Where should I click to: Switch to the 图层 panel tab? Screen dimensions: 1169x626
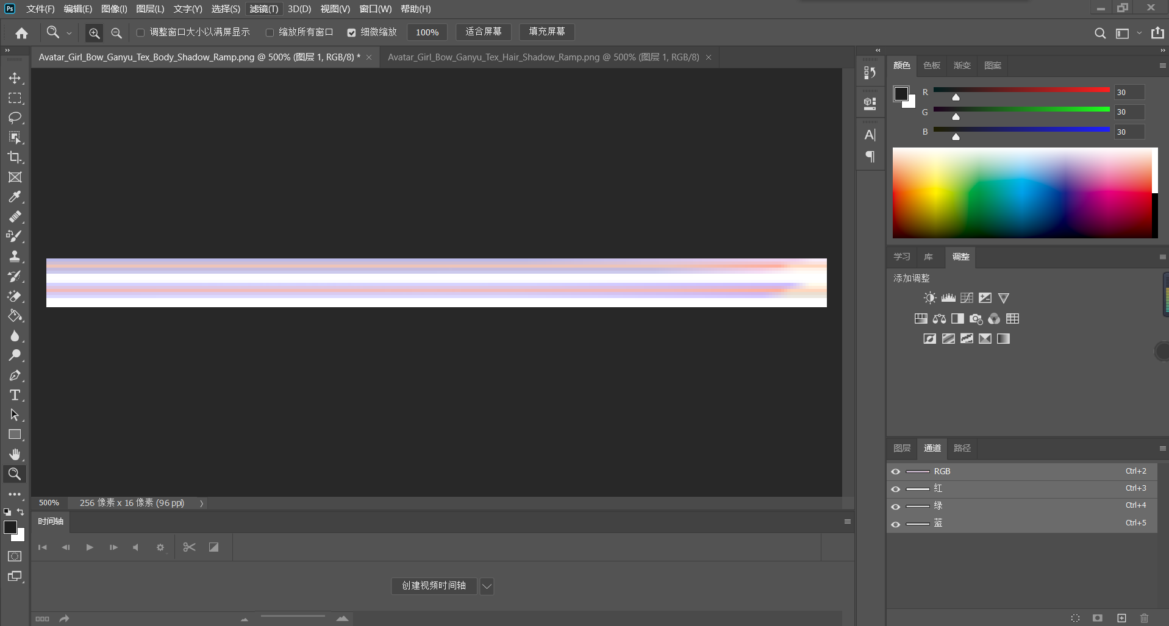(902, 448)
